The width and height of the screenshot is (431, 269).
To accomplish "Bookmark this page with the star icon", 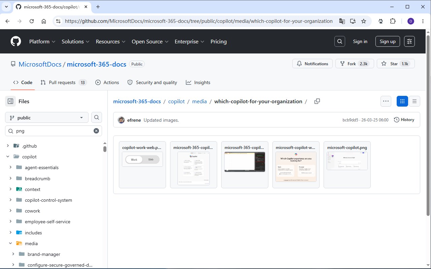I will click(364, 21).
